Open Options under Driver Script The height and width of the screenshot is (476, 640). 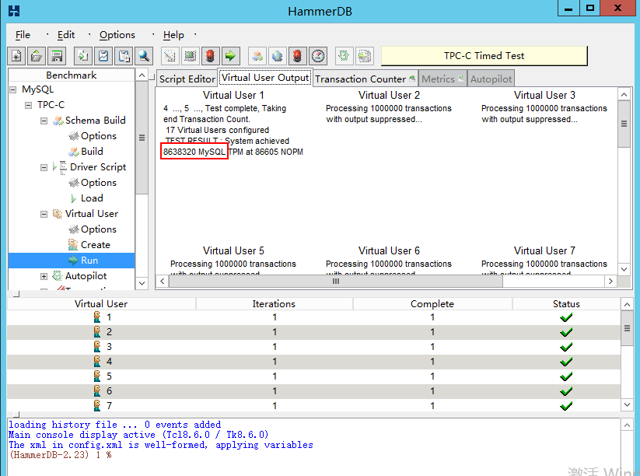click(98, 183)
